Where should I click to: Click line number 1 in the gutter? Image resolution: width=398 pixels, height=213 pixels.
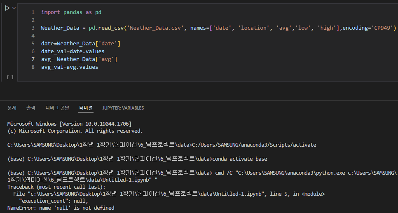tap(33, 12)
